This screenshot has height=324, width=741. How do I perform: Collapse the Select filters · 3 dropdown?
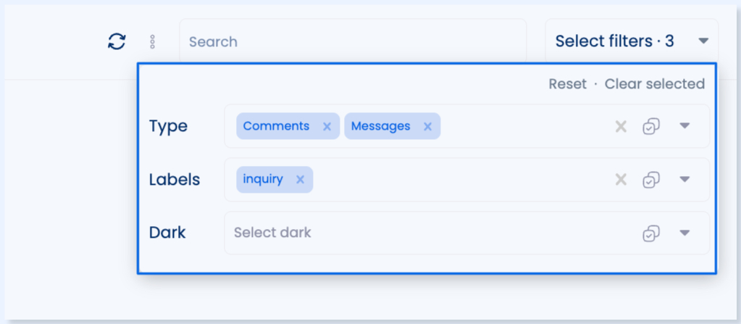632,41
